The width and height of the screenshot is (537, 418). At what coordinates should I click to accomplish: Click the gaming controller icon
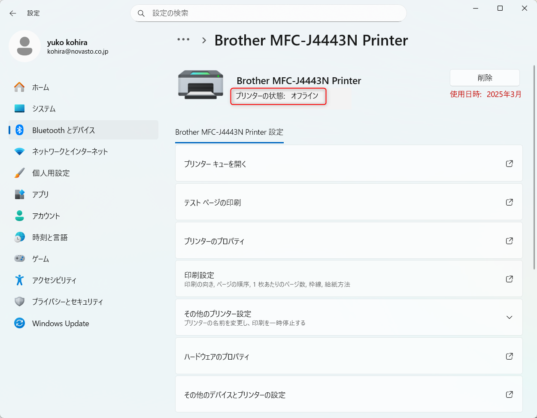point(19,258)
